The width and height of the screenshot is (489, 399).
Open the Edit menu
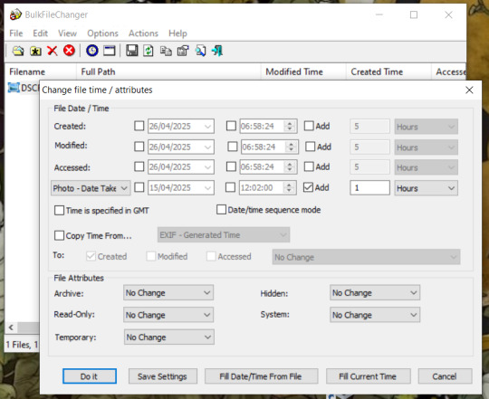[x=40, y=33]
